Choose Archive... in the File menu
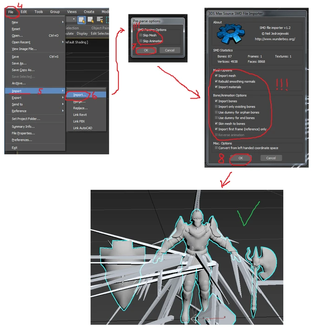The height and width of the screenshot is (334, 315). coord(19,83)
